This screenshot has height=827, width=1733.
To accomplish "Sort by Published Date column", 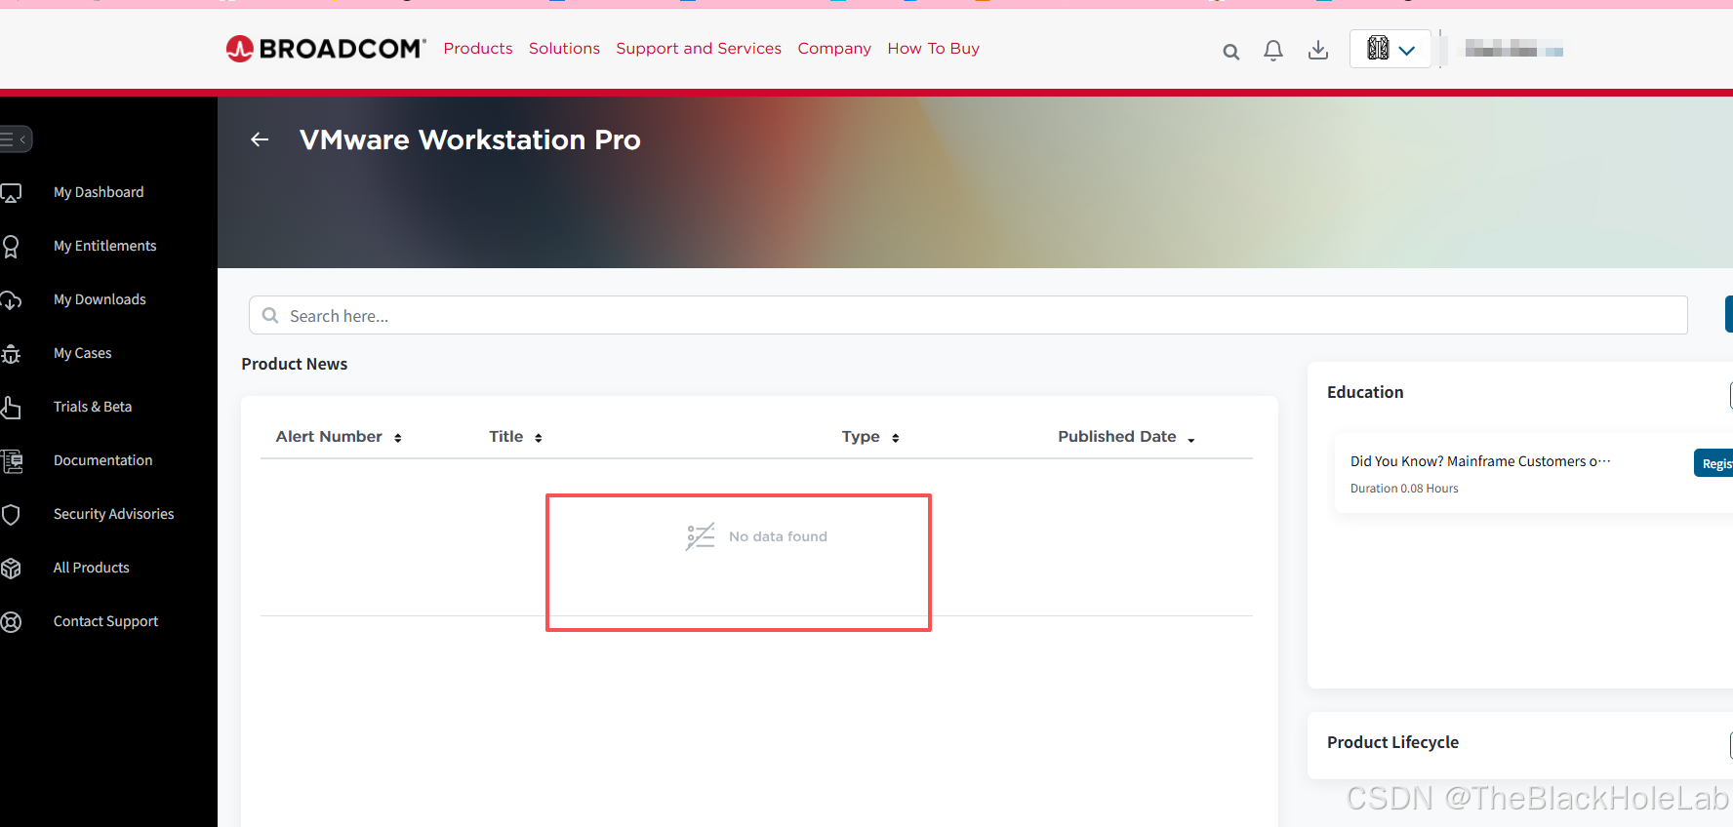I will tap(1126, 437).
